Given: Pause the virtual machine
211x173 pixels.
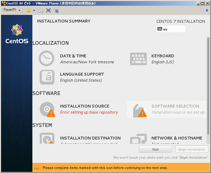Looking at the screenshot, I should (x=29, y=10).
